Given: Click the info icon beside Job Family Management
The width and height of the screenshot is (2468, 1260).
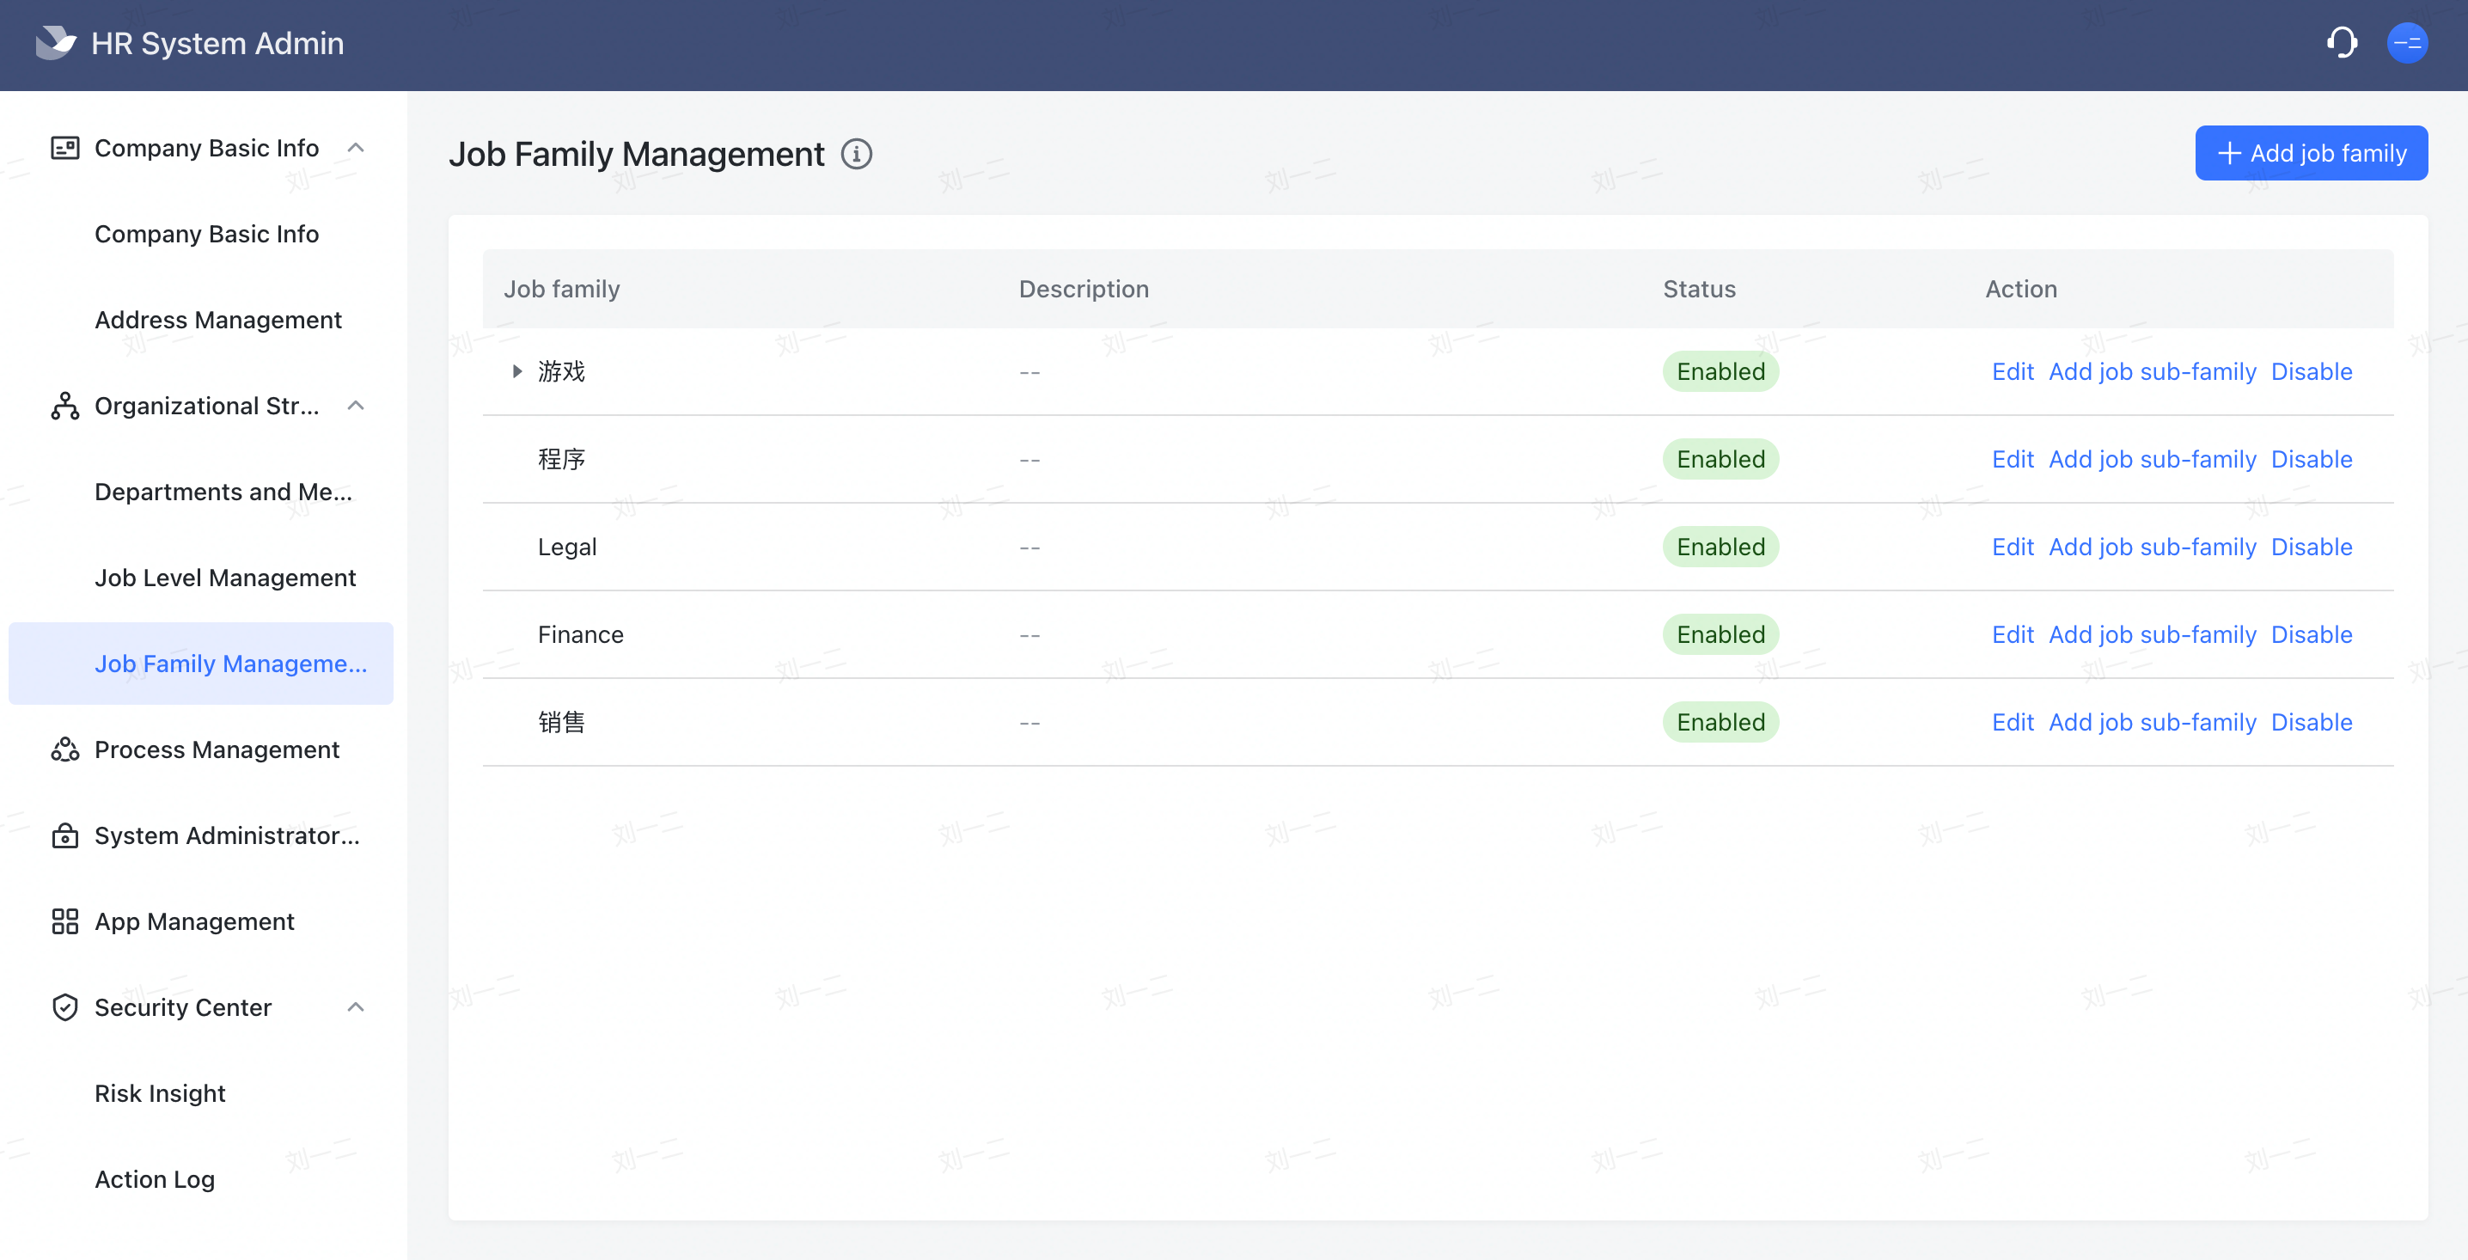Looking at the screenshot, I should tap(858, 154).
